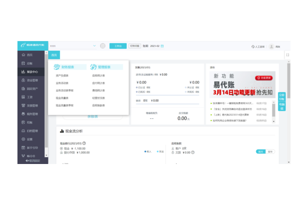Viewport: 308px width, 205px height.
Task: Open 应收统计表 from the management reports
Action: click(x=99, y=75)
